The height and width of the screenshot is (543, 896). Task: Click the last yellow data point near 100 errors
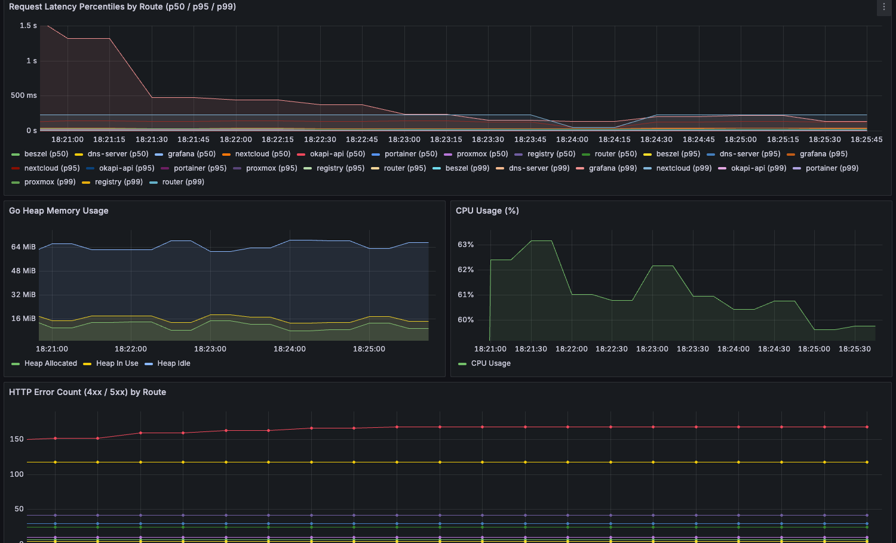[867, 462]
